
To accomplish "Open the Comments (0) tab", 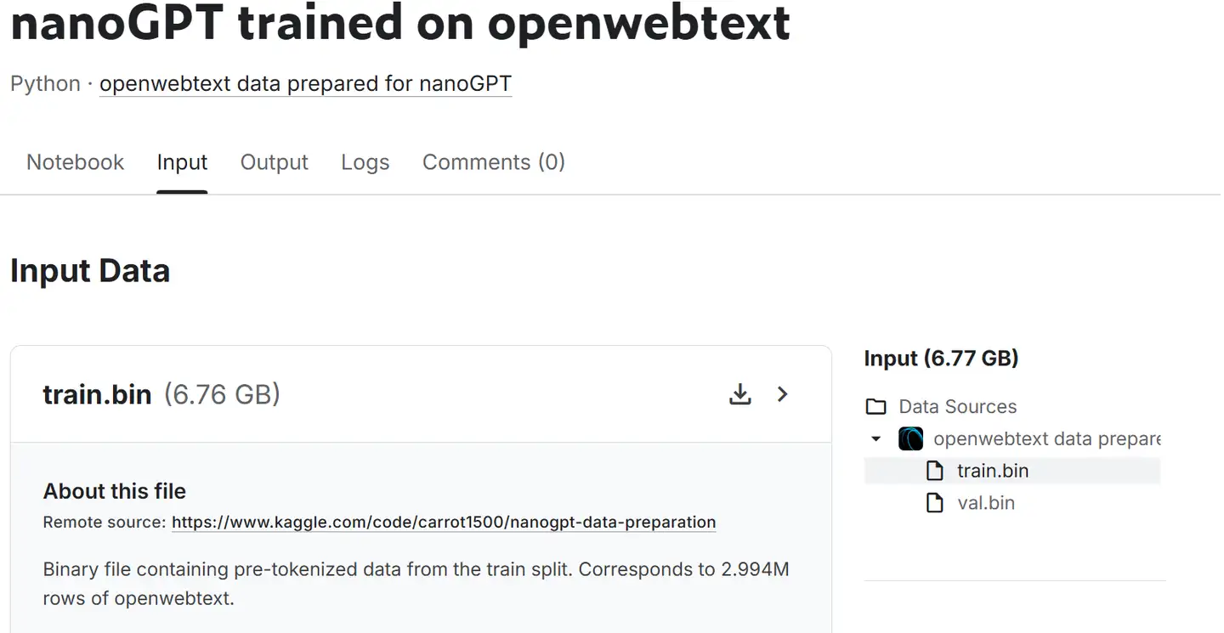I will (494, 162).
